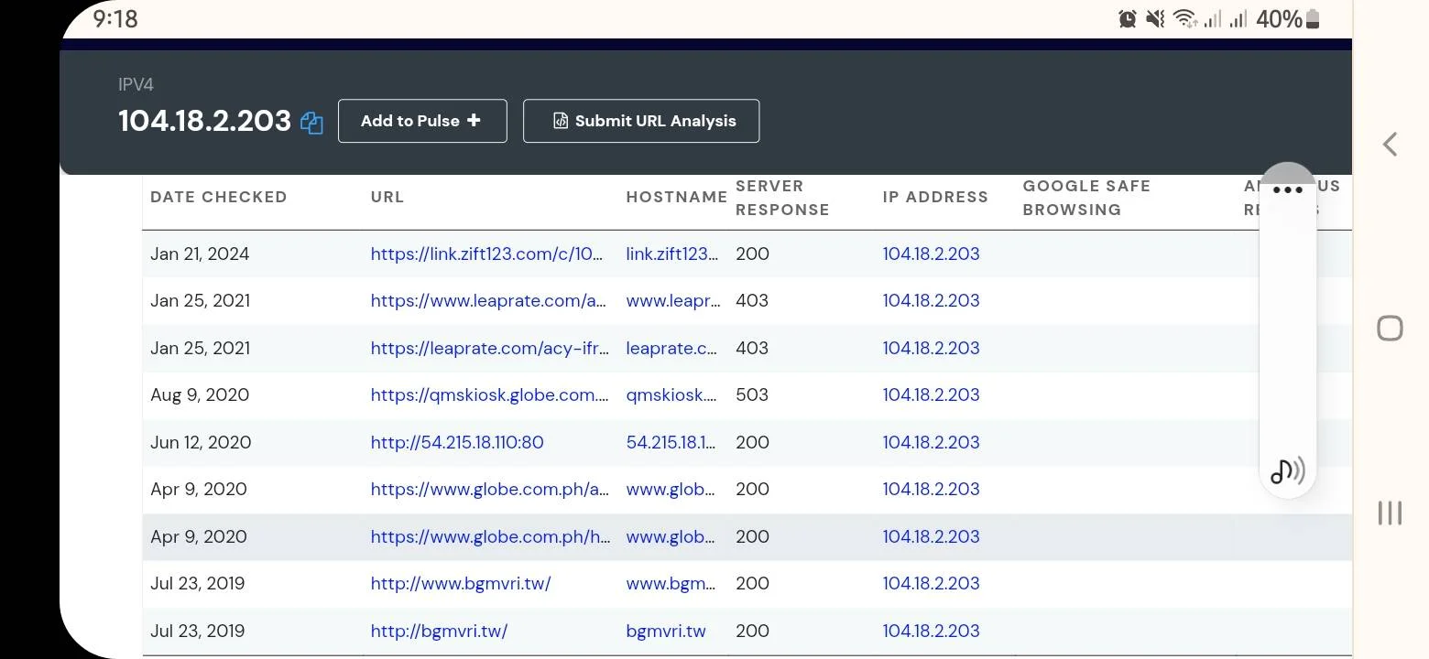Image resolution: width=1429 pixels, height=659 pixels.
Task: Select the IPV4 label
Action: coord(136,84)
